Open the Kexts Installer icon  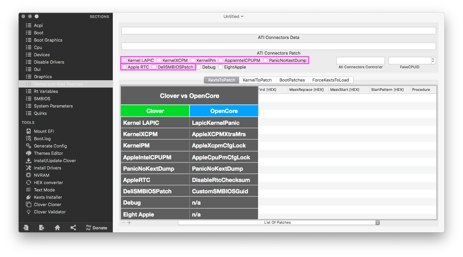(29, 197)
